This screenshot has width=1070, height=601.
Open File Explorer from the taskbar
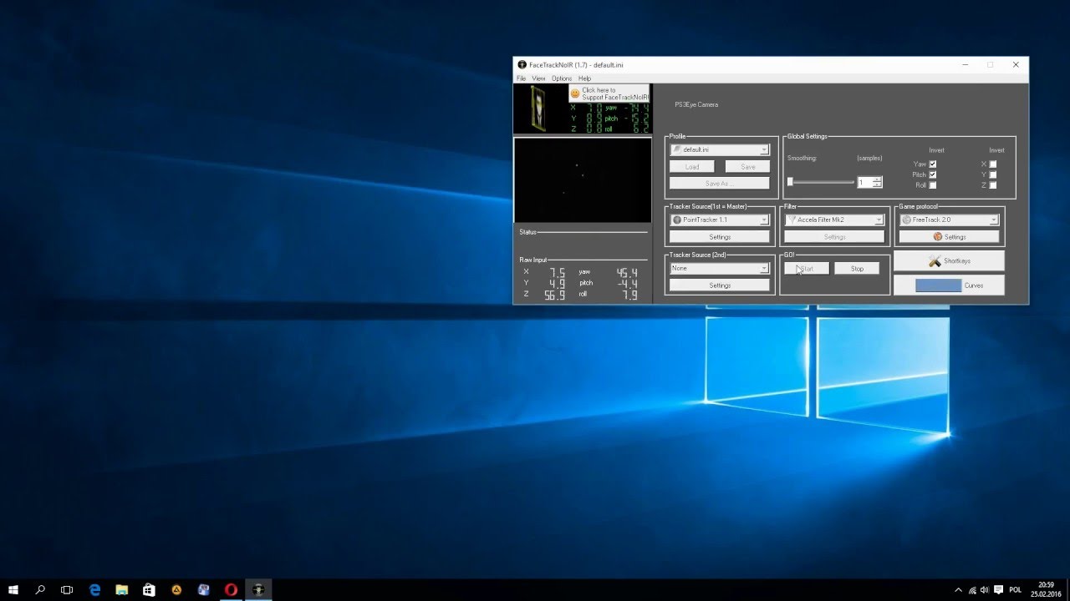[122, 589]
